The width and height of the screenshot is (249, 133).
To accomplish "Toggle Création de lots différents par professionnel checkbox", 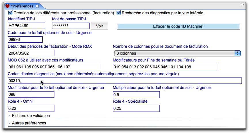I will point(10,13).
